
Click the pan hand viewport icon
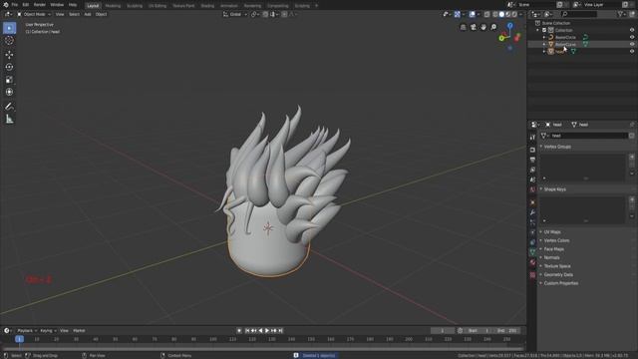(483, 27)
